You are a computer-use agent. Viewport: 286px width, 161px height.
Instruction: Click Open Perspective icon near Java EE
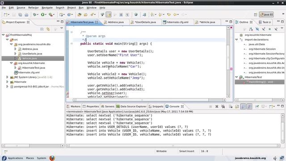coord(256,15)
